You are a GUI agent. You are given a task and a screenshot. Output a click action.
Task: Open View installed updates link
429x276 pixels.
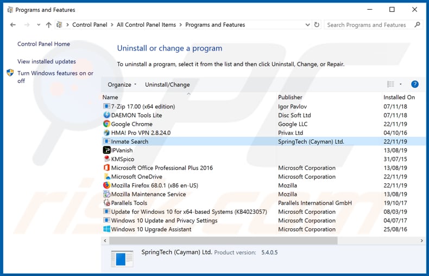click(47, 61)
